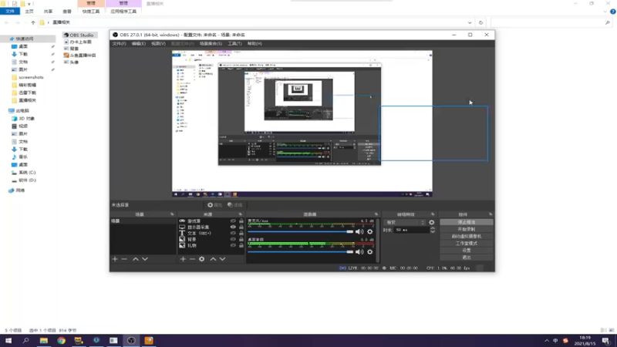Click refresh icon in Explorer address bar
The image size is (617, 347).
click(480, 23)
